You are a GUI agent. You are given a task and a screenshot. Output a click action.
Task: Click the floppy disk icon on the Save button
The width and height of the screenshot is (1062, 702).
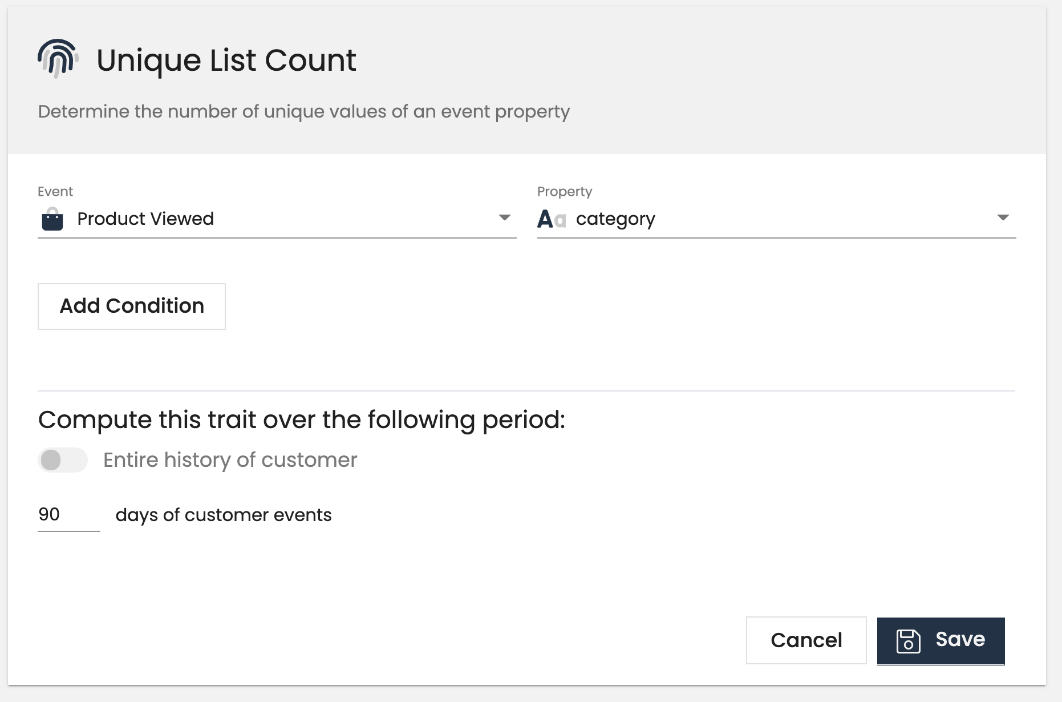tap(908, 640)
